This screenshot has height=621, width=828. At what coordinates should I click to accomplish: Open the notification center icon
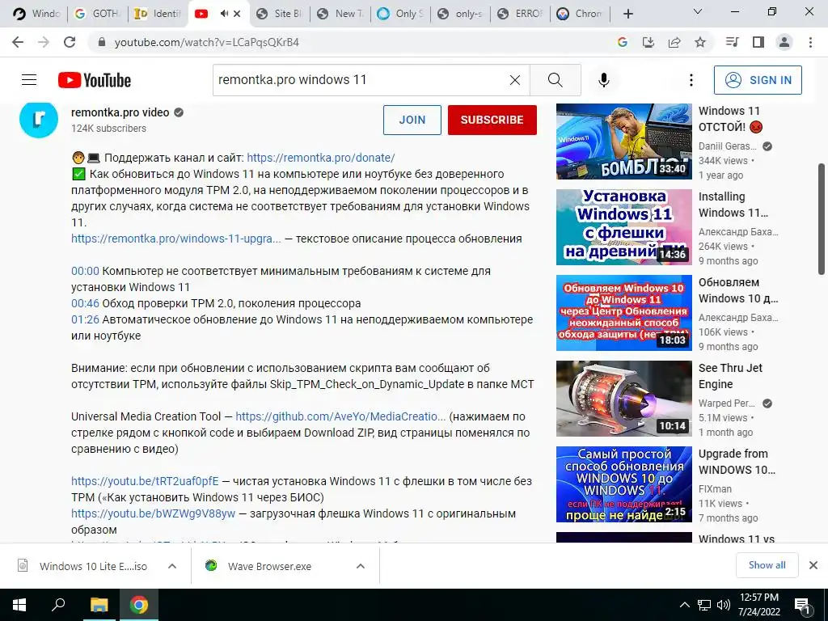coord(803,605)
